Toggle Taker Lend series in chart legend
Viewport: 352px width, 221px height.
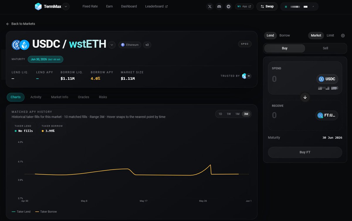pos(21,212)
